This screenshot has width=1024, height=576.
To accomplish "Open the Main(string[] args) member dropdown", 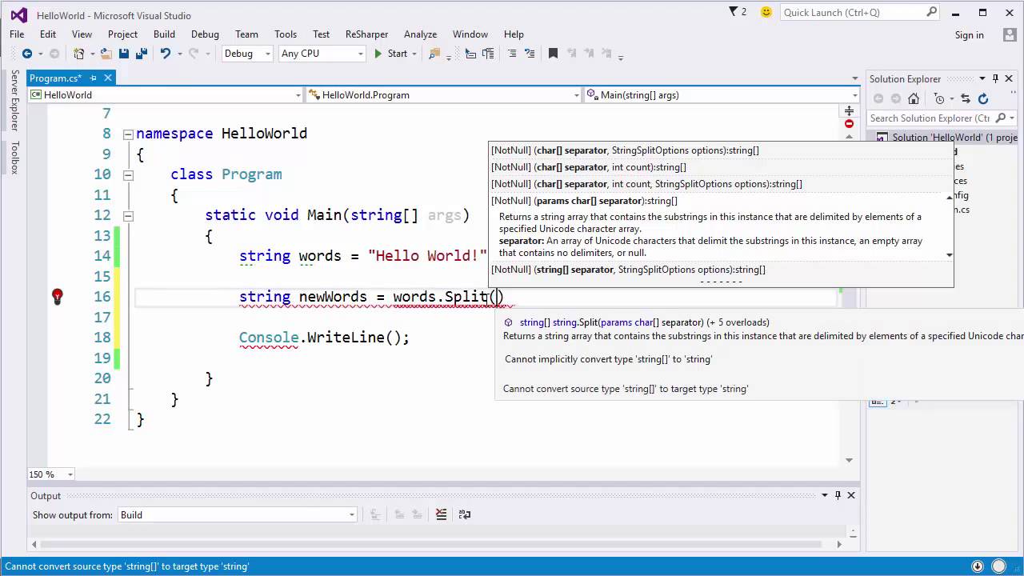I will pos(722,94).
